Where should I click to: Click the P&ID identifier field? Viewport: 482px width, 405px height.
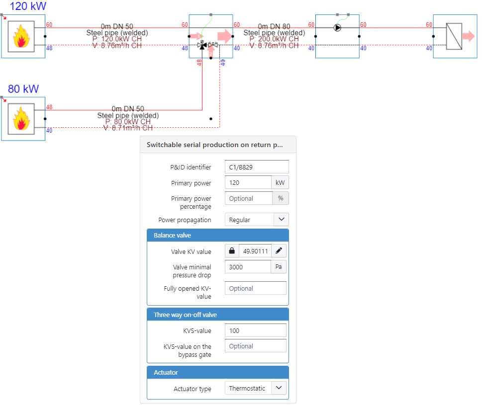point(256,167)
